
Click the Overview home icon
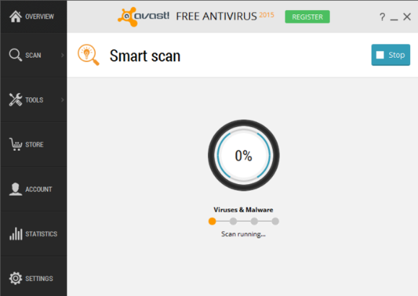15,17
